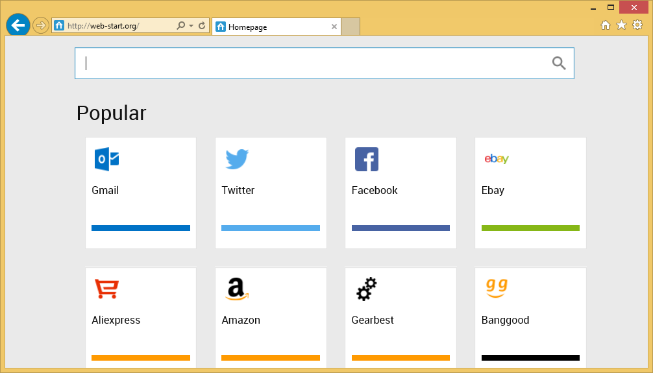Click the orange bar under Aliexpress

click(x=141, y=357)
